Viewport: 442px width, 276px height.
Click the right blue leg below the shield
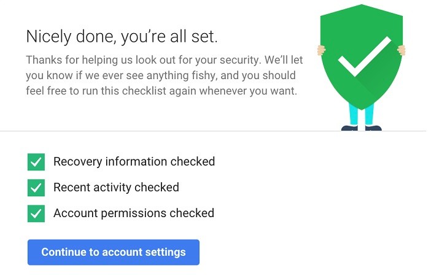click(369, 117)
